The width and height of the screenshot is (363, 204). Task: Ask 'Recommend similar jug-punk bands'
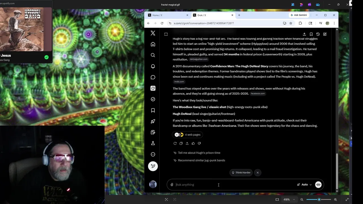tap(201, 160)
